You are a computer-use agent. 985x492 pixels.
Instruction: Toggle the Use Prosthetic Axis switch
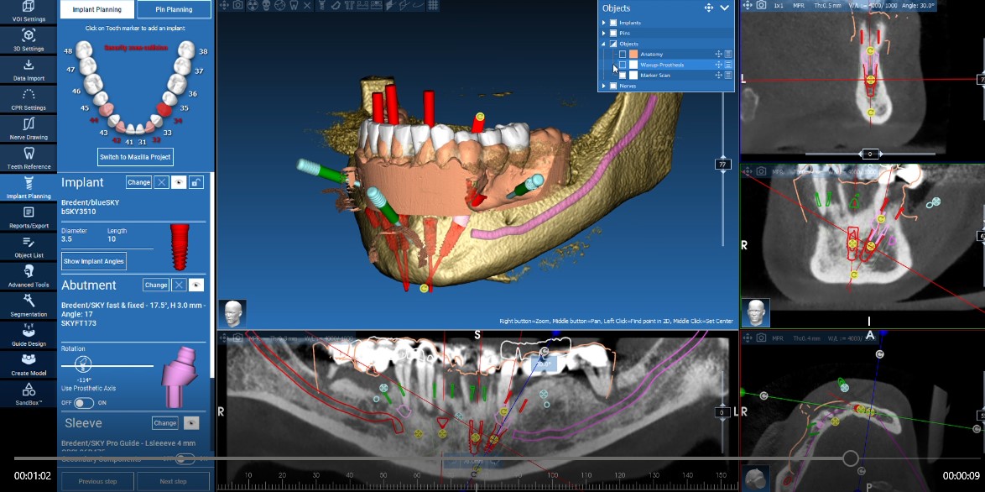(x=83, y=403)
